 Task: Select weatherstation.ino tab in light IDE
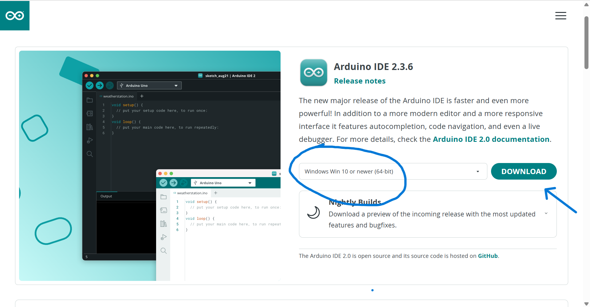[191, 193]
